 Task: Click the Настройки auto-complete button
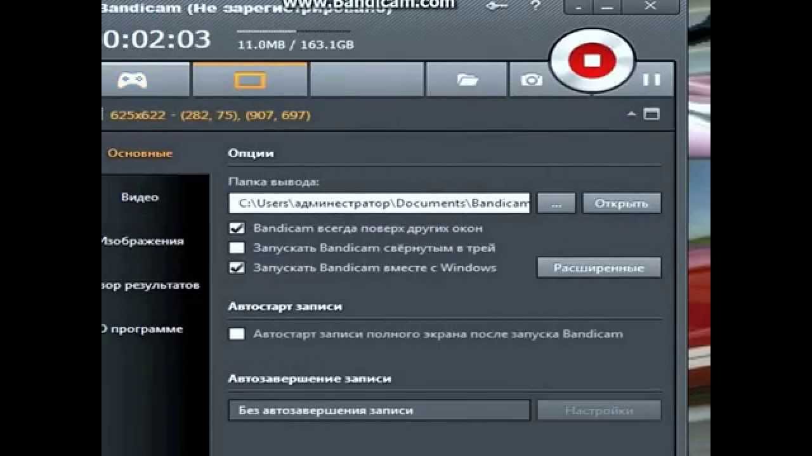(x=599, y=410)
